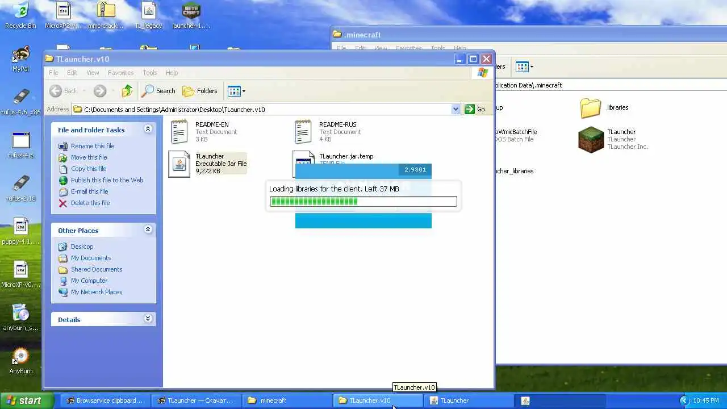Open the Edit menu in TLauncher.v10 window
The height and width of the screenshot is (409, 727).
tap(72, 73)
